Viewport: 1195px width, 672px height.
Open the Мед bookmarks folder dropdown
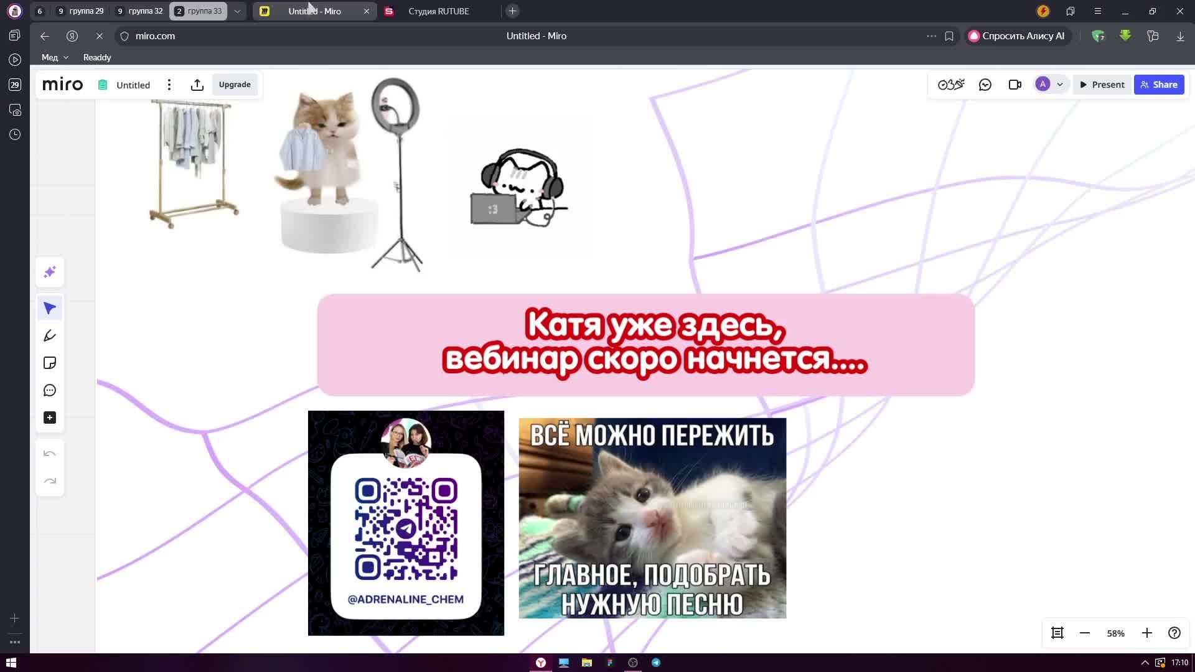pos(55,57)
